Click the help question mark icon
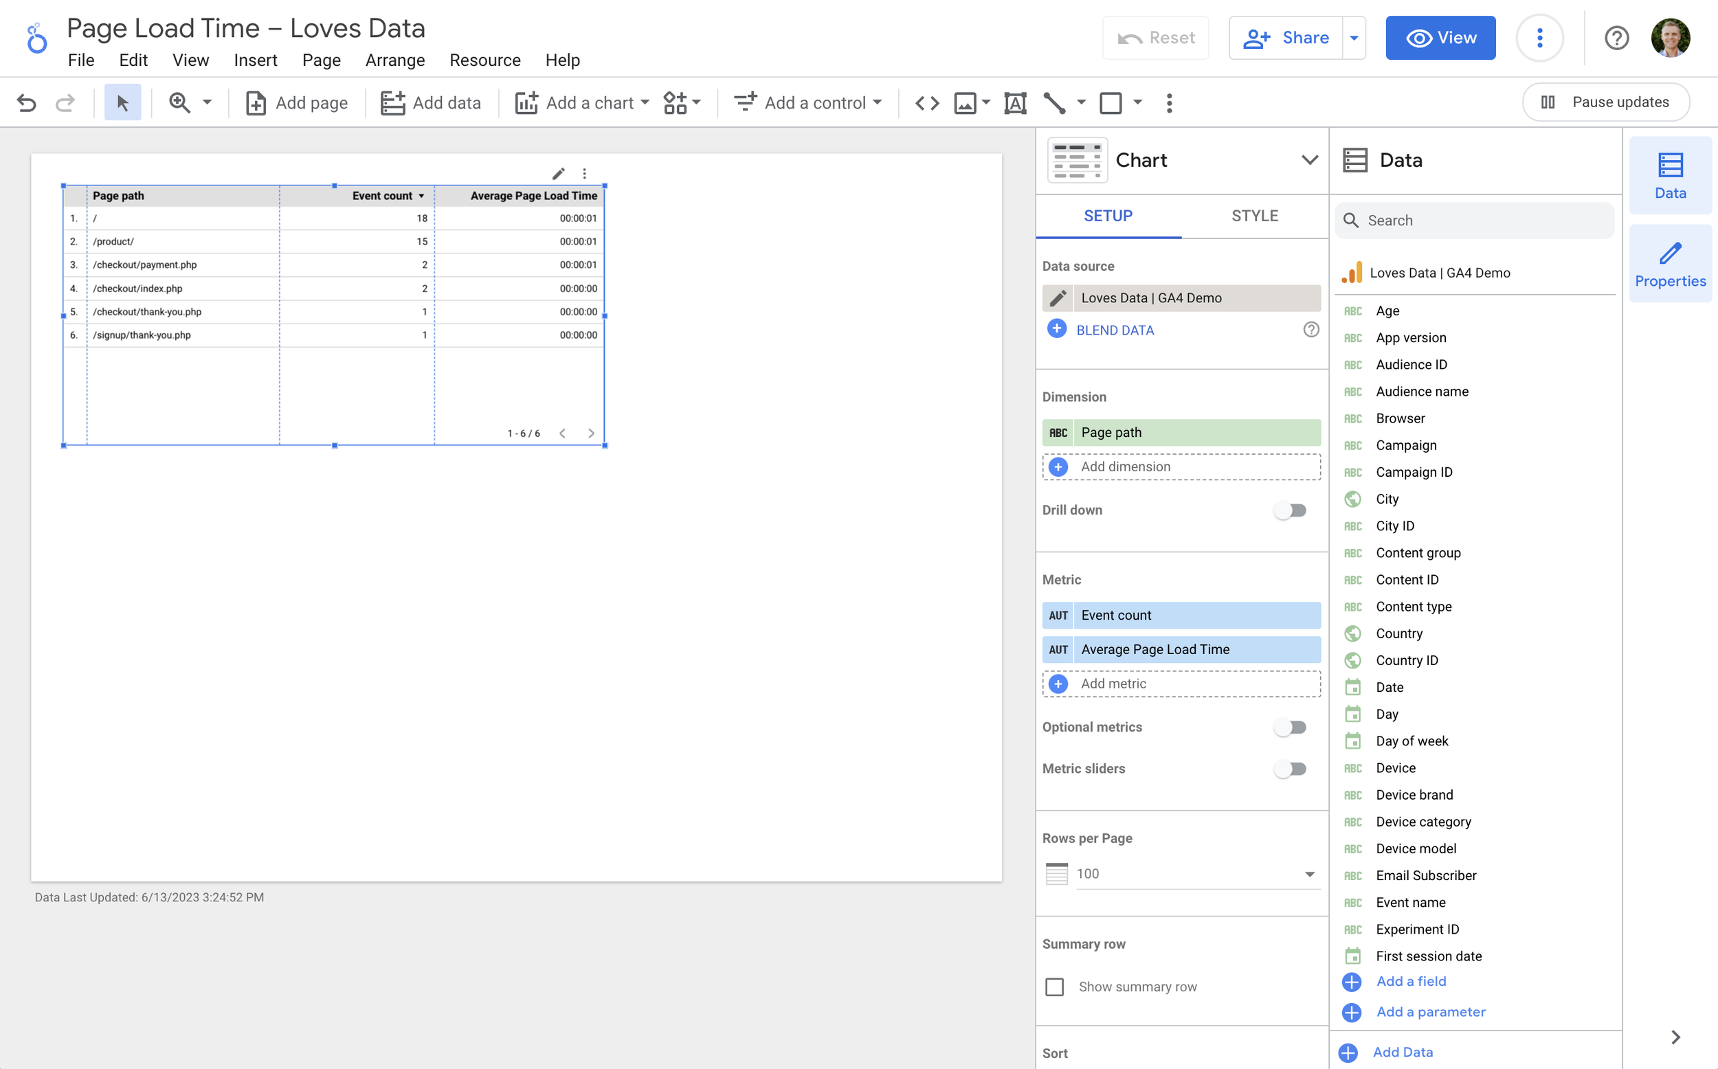 (1616, 38)
